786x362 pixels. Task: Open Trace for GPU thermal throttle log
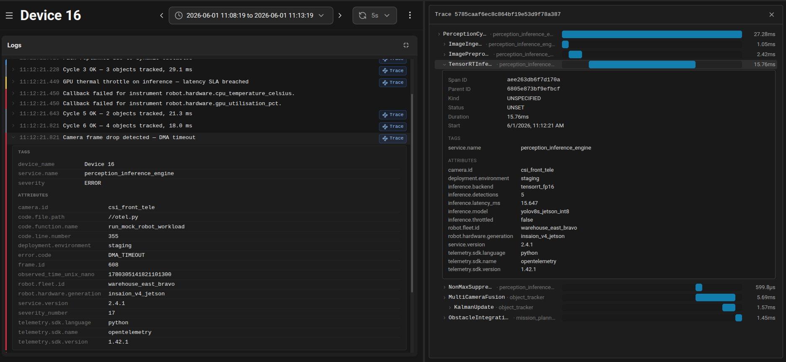(393, 83)
